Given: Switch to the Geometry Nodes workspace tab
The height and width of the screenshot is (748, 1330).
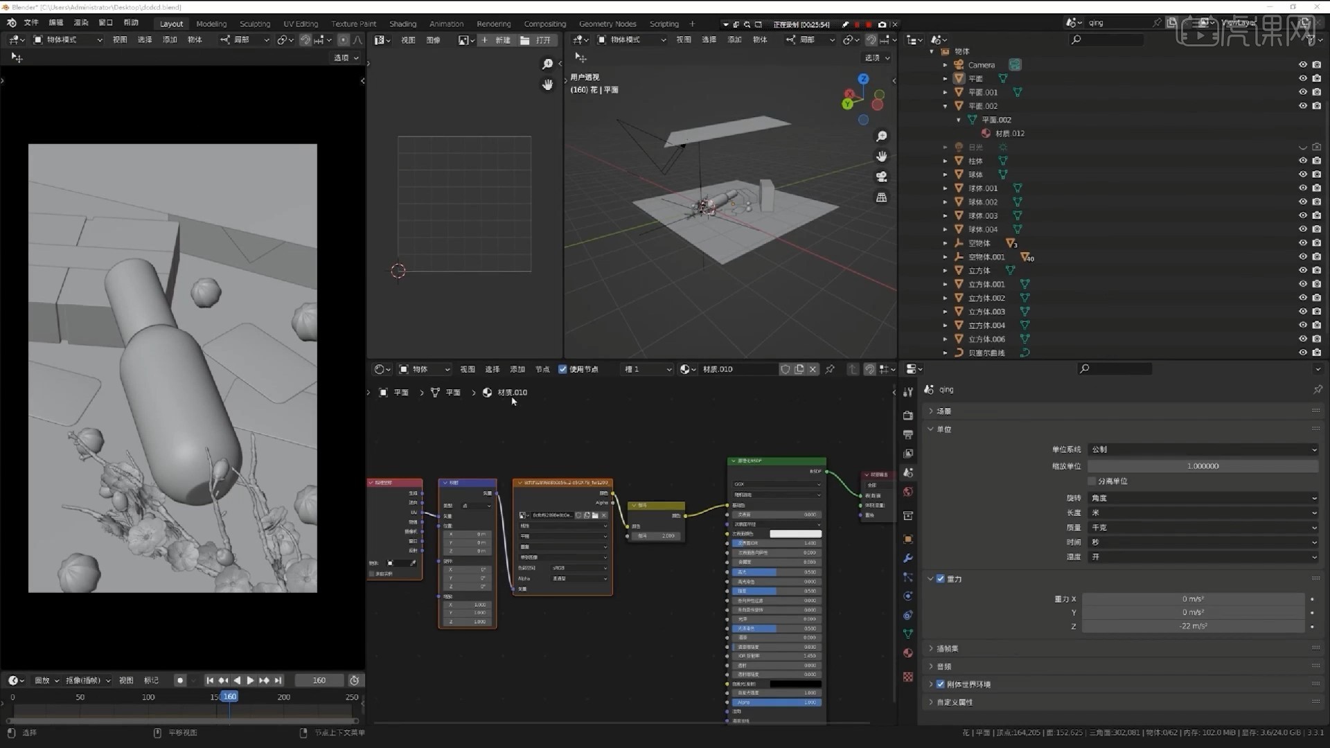Looking at the screenshot, I should click(608, 24).
